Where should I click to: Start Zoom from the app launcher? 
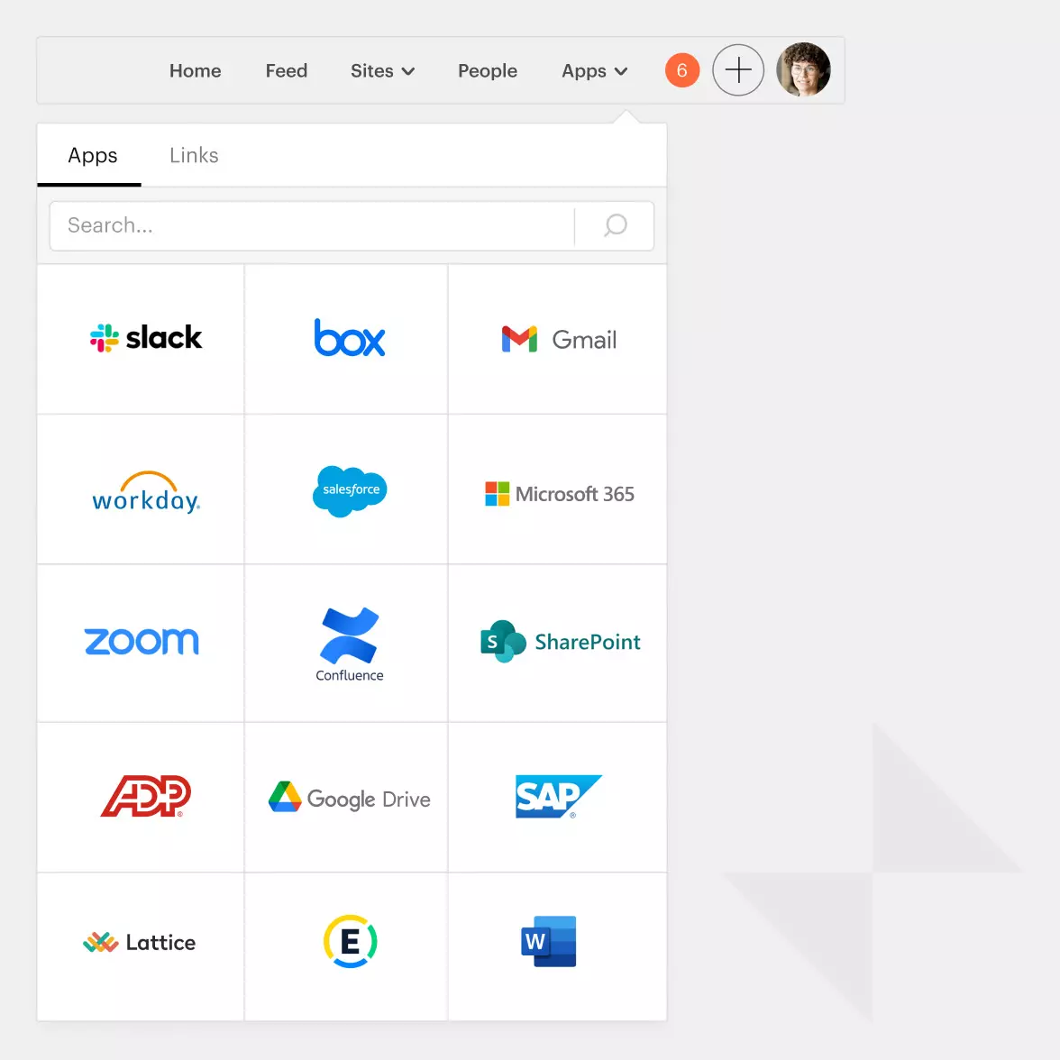pos(141,642)
